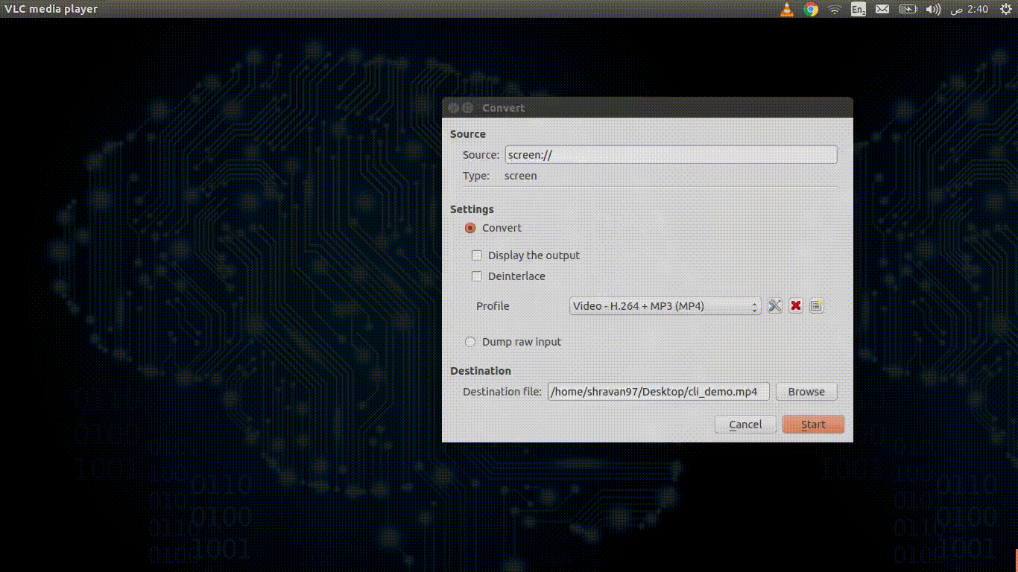This screenshot has width=1018, height=572.
Task: Open the VLC cone icon in the tray
Action: pos(787,9)
